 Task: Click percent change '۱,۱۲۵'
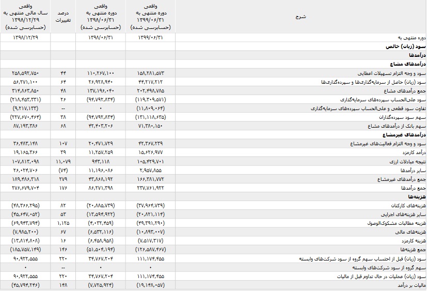click(x=63, y=223)
